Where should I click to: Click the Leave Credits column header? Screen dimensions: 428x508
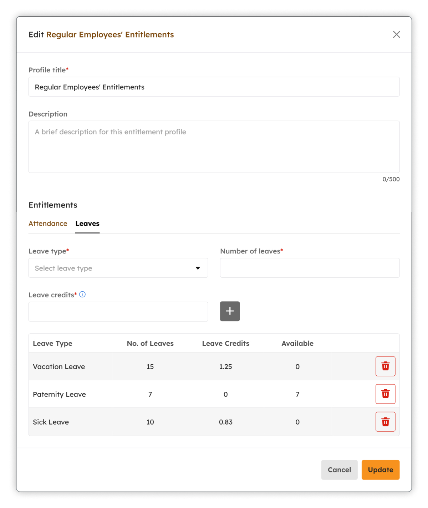[x=226, y=343]
